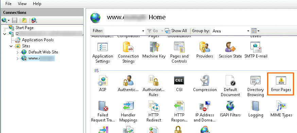Screen dimensions: 297x133
Task: Open the Session State feature
Action: (x=230, y=50)
